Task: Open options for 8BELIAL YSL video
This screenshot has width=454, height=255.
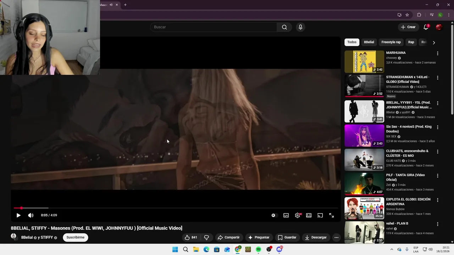Action: (437, 103)
